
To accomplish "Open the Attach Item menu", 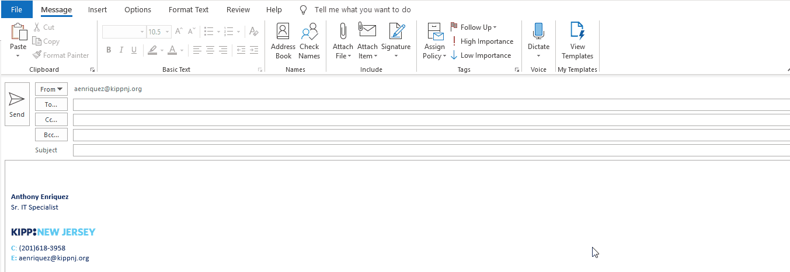I will (367, 42).
